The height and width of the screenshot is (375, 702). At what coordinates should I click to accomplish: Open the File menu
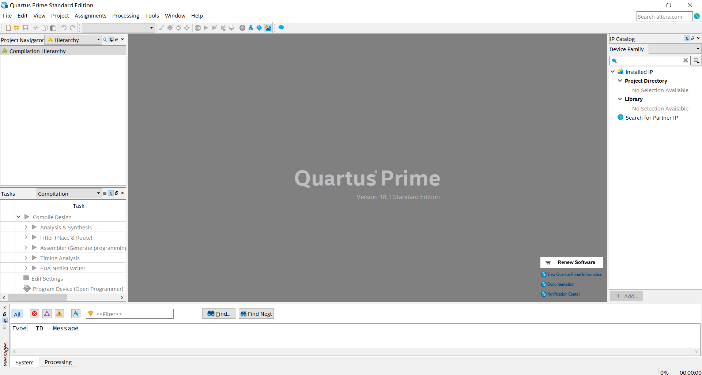point(7,16)
